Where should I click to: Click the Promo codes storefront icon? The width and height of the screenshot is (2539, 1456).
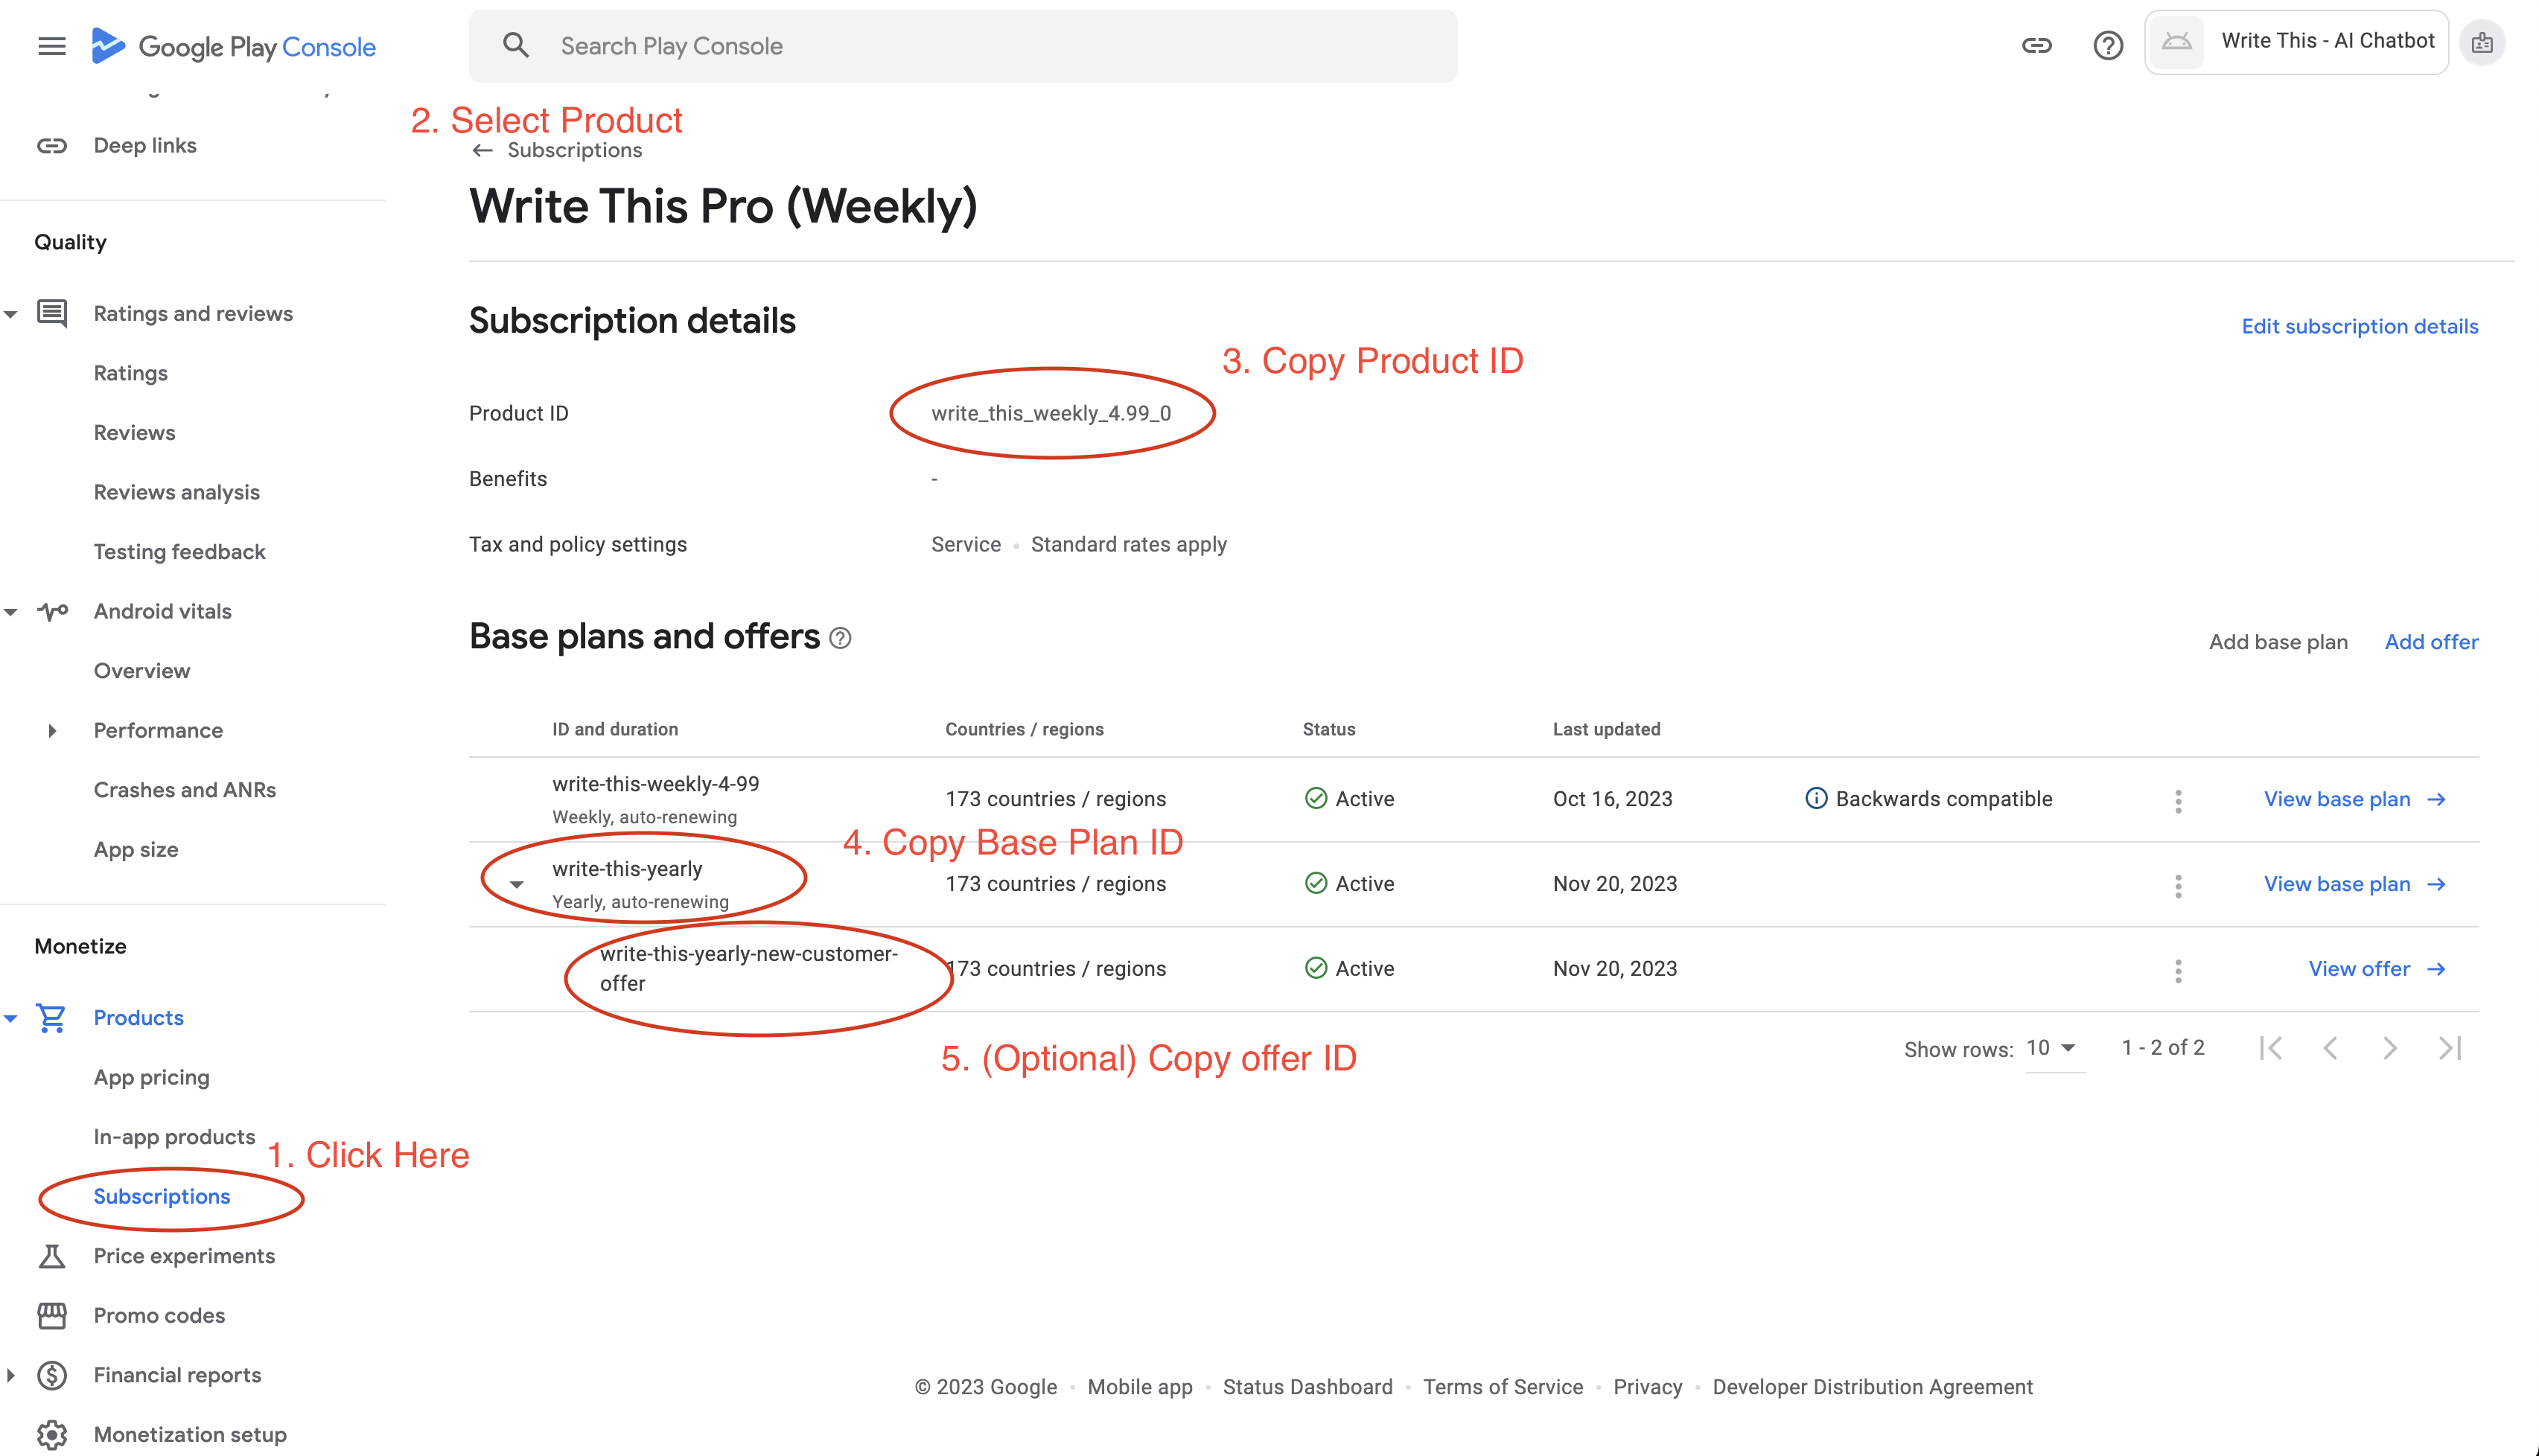(51, 1315)
